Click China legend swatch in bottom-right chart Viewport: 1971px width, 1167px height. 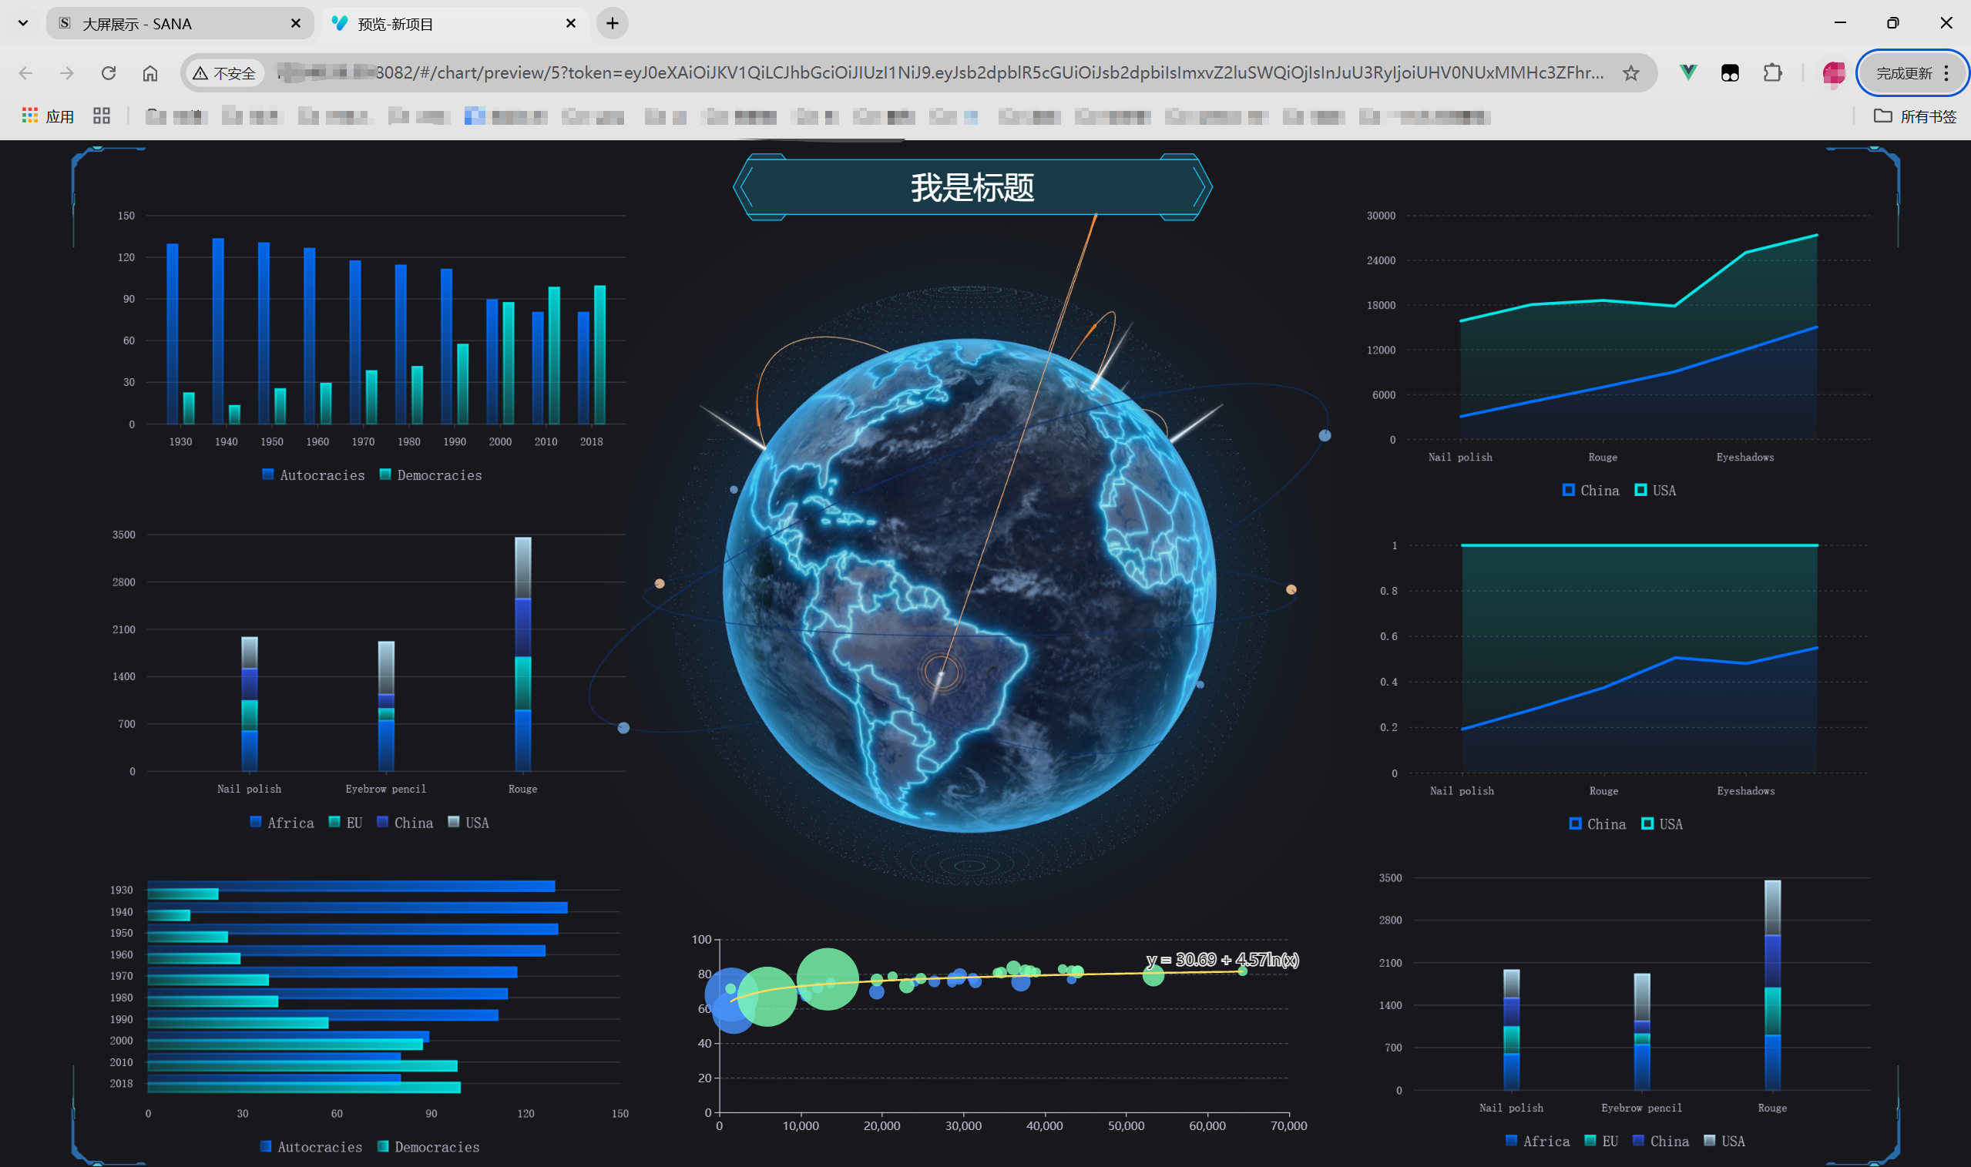(1638, 1140)
